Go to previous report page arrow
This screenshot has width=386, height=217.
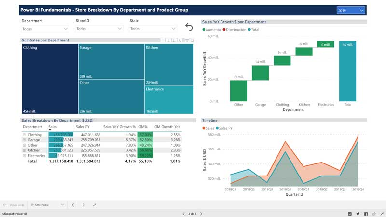point(183,213)
